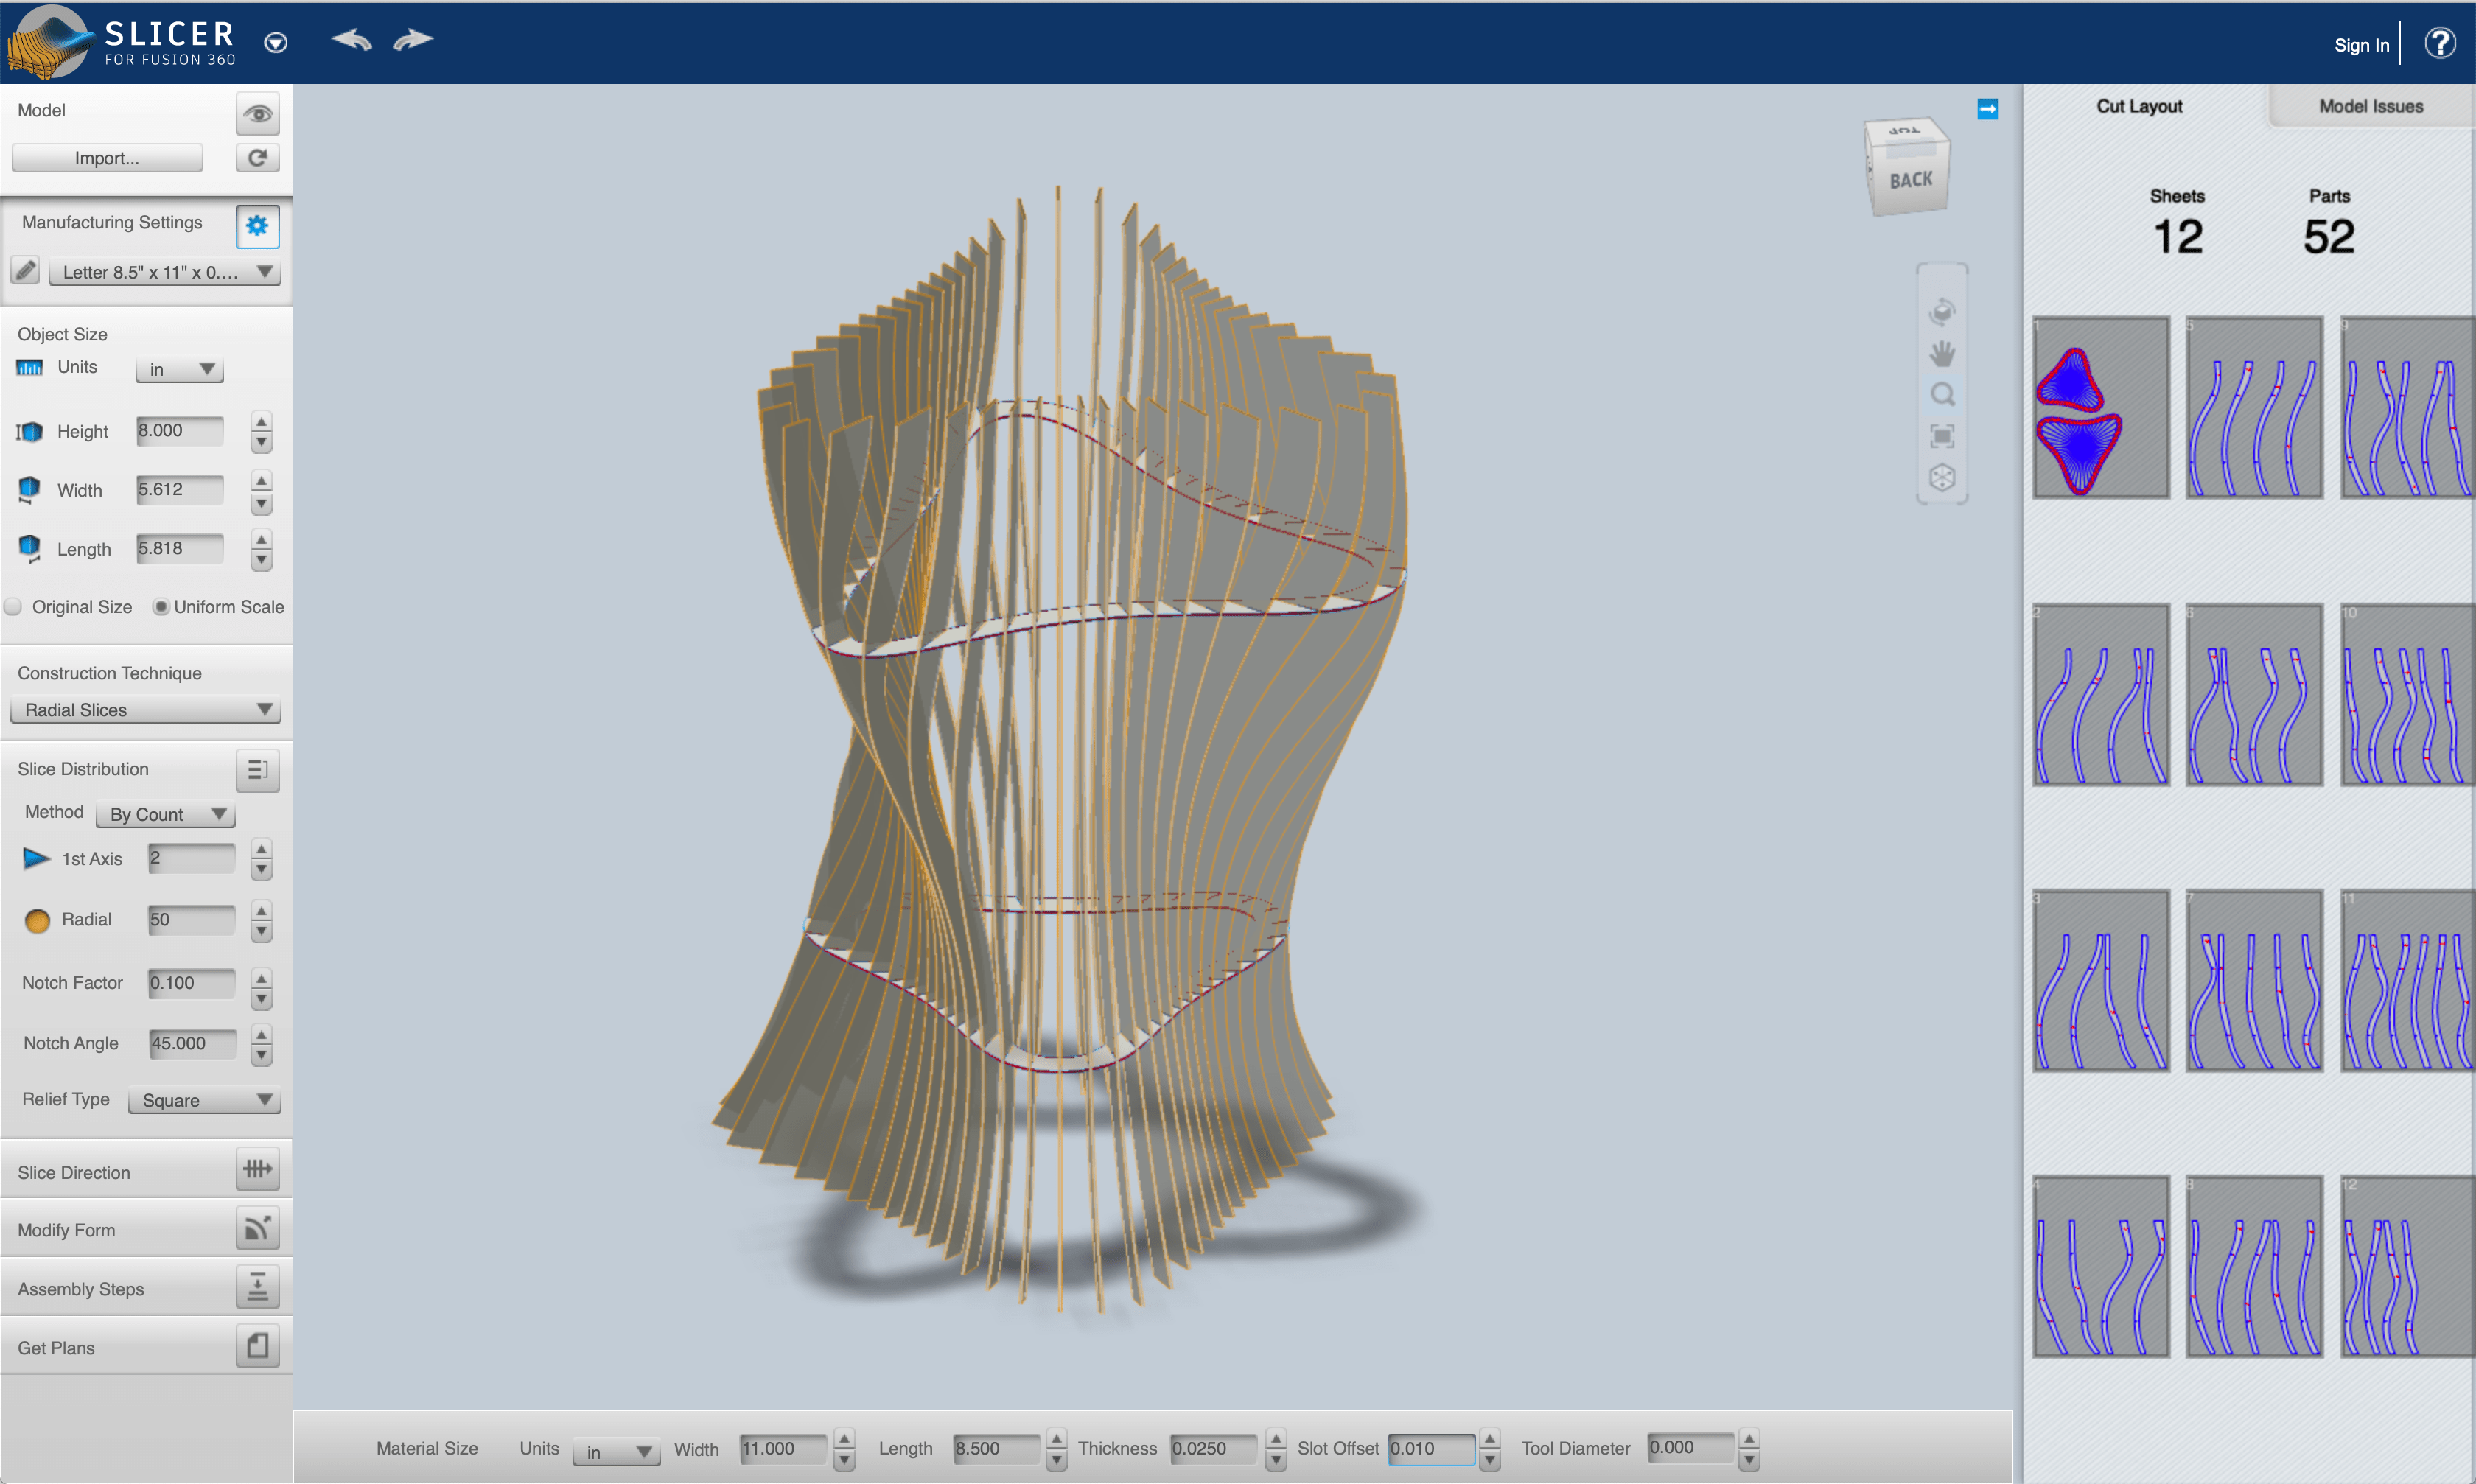The image size is (2476, 1484).
Task: Select the Uniform Scale radio button
Action: 160,607
